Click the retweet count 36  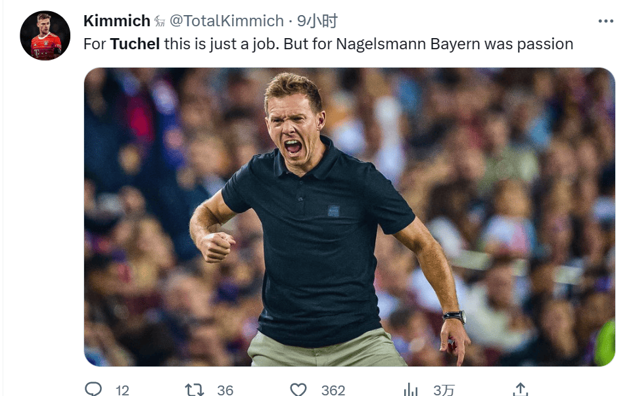coord(225,390)
